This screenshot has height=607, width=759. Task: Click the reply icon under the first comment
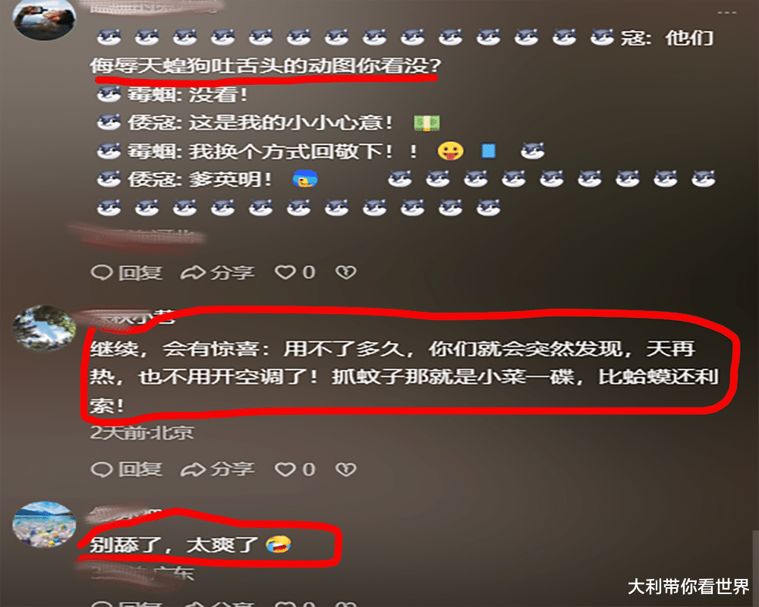[102, 272]
